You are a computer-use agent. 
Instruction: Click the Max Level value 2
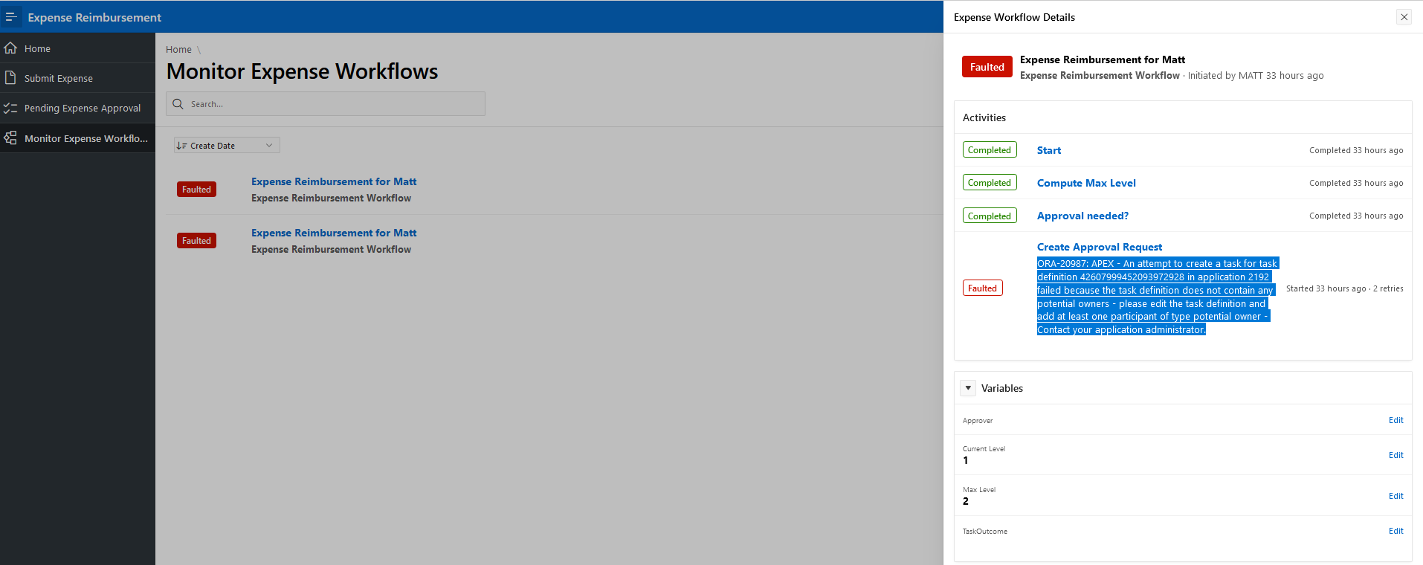click(966, 501)
